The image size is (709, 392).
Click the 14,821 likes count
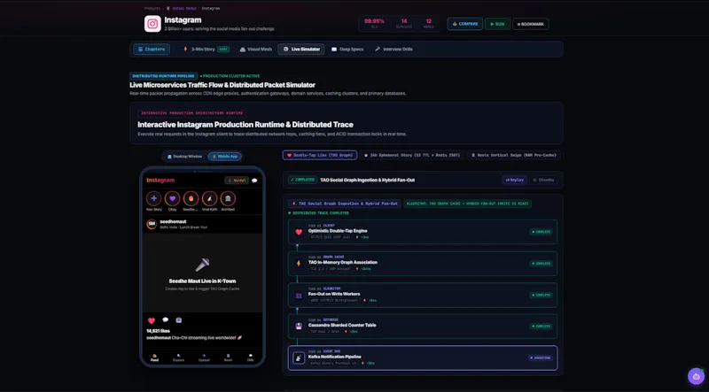[x=159, y=331]
